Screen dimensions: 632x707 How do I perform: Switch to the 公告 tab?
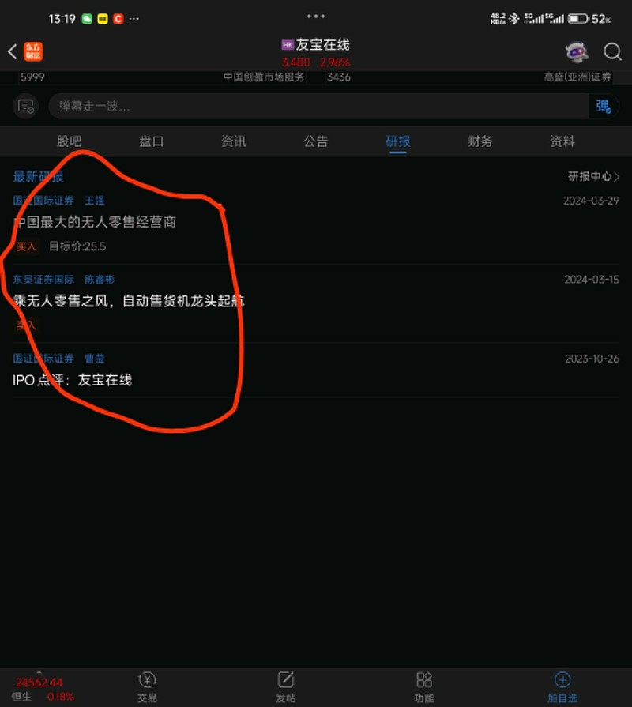coord(315,141)
